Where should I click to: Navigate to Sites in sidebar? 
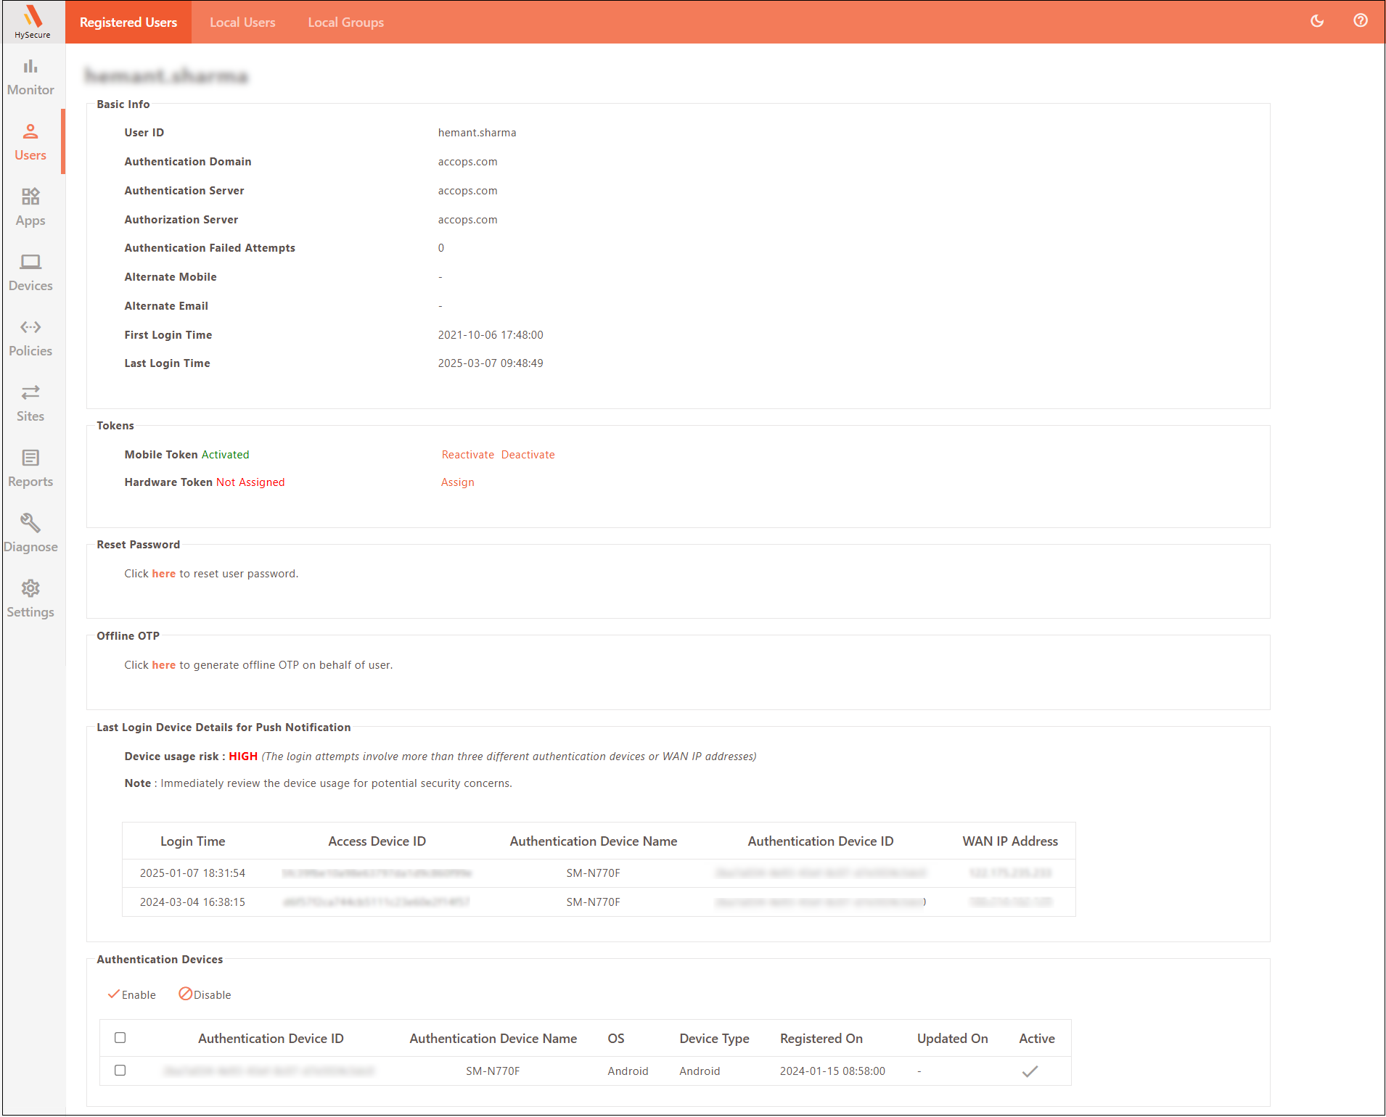click(30, 403)
